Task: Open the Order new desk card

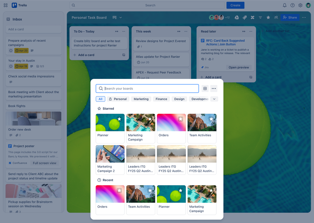Action: (34, 126)
